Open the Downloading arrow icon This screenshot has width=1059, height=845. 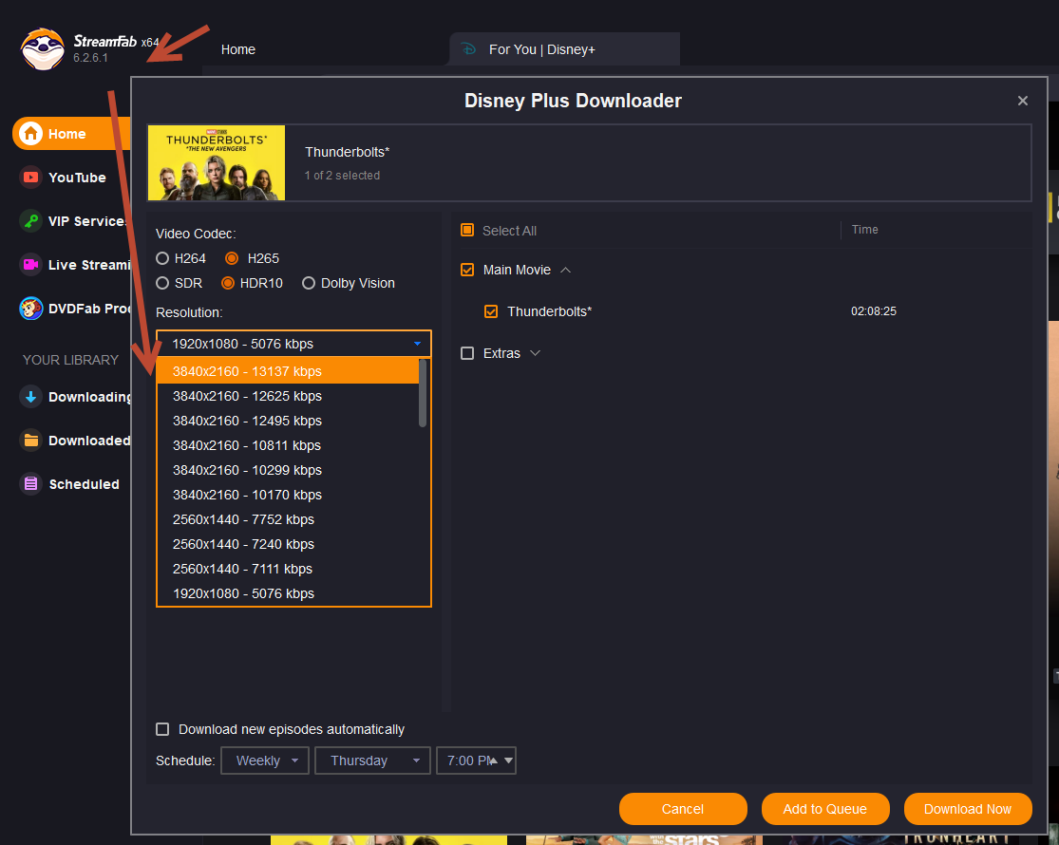(31, 397)
